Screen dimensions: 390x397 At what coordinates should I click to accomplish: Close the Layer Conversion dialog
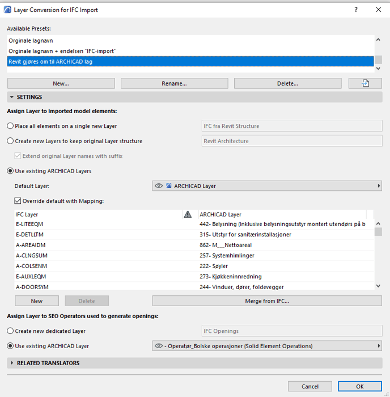click(x=378, y=10)
